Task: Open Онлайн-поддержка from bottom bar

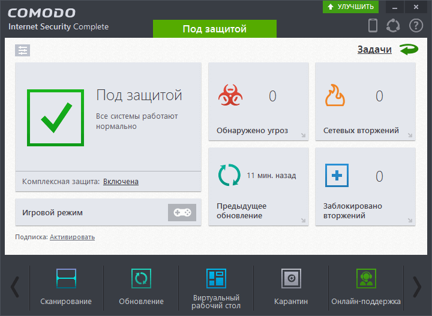Action: click(366, 288)
